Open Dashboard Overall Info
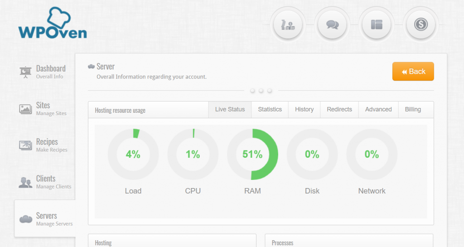The height and width of the screenshot is (247, 464). [44, 72]
